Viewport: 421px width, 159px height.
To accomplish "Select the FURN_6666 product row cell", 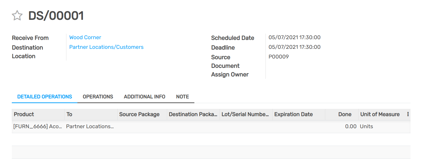I will point(38,126).
